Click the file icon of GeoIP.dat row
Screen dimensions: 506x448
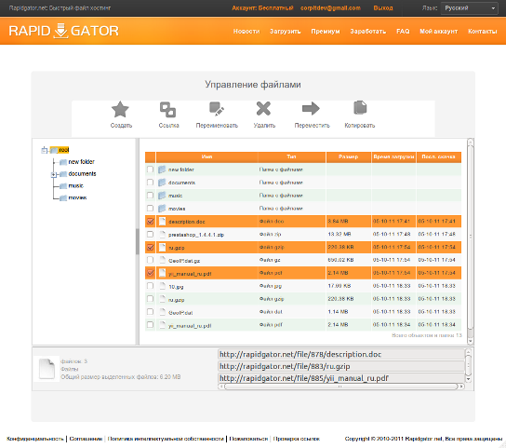(x=163, y=312)
